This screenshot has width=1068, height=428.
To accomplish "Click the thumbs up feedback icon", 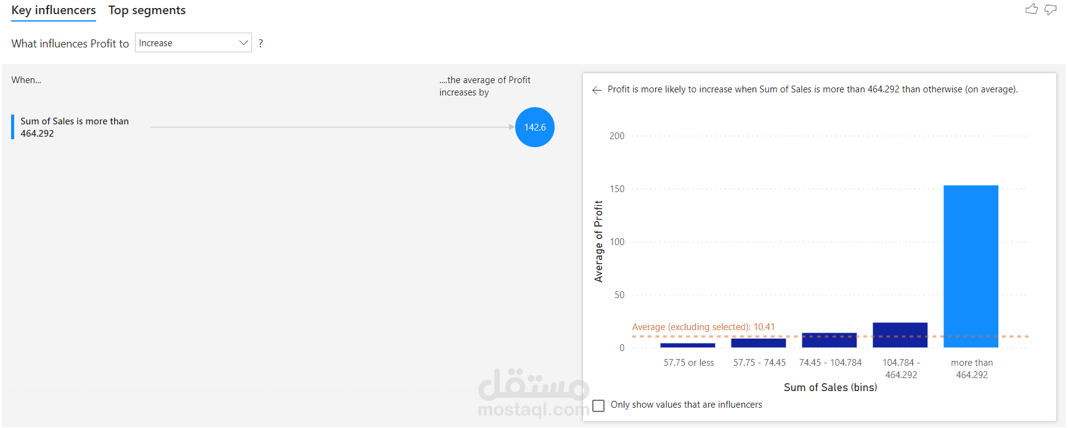I will (1031, 9).
